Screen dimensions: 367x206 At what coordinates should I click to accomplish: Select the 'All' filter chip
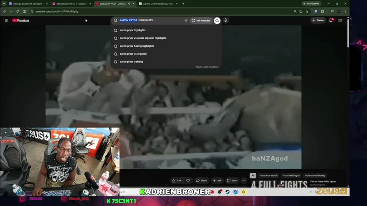[x=253, y=175]
